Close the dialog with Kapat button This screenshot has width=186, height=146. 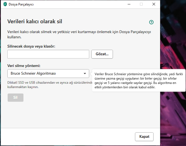pyautogui.click(x=144, y=137)
